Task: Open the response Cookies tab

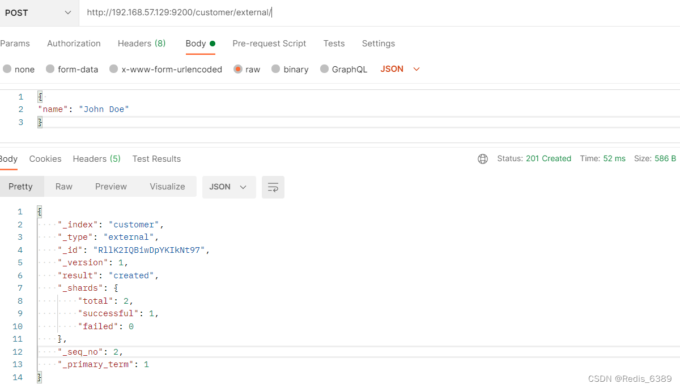Action: (x=45, y=159)
